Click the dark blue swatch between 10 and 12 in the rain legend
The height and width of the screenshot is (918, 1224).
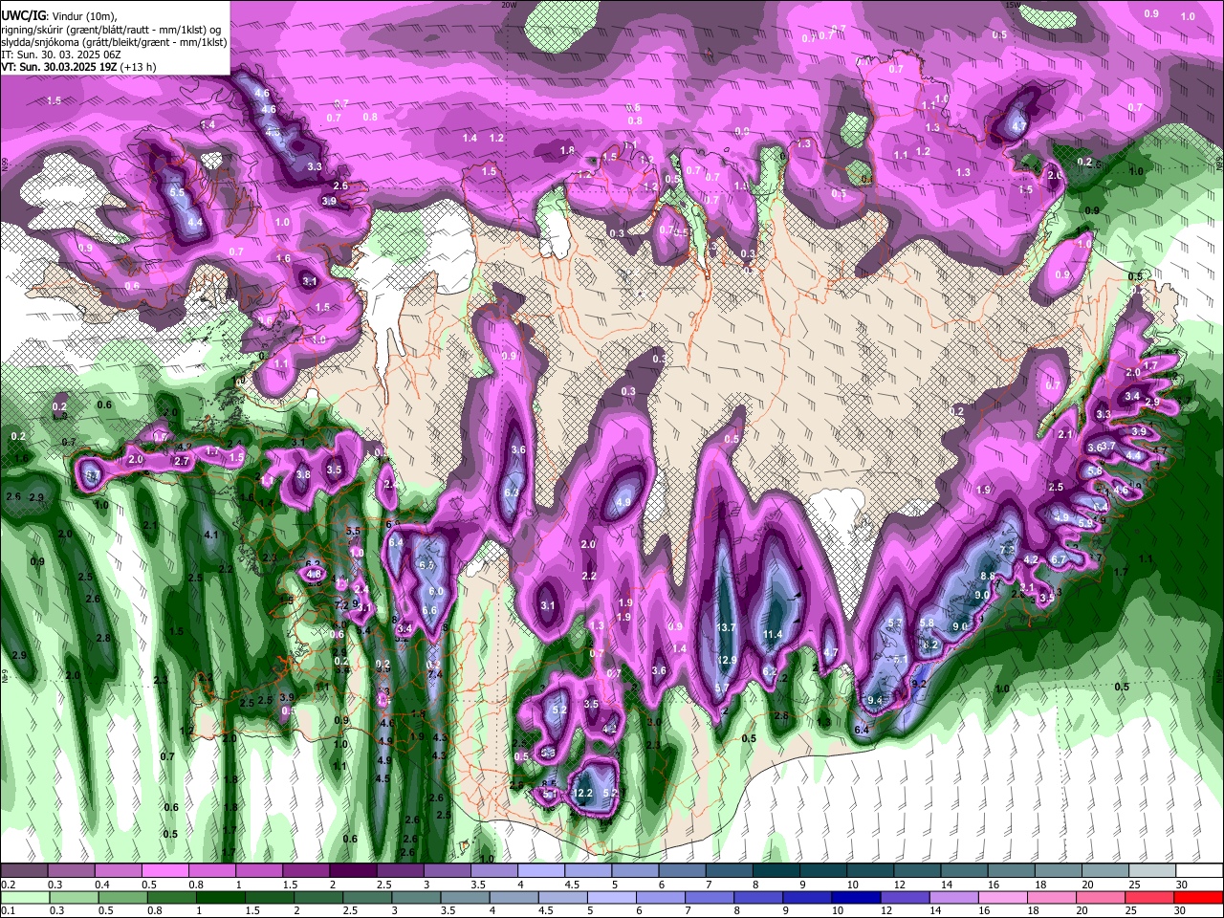855,897
